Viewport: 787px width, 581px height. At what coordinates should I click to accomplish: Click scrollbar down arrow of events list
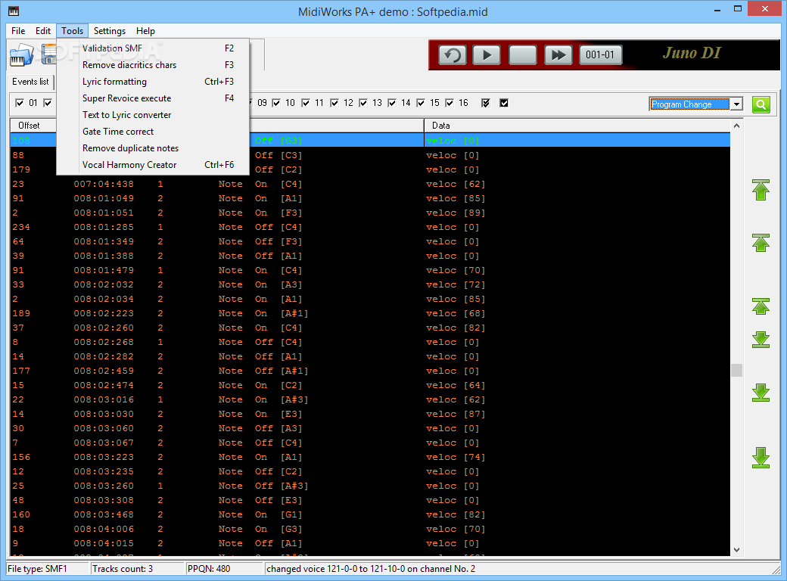736,550
